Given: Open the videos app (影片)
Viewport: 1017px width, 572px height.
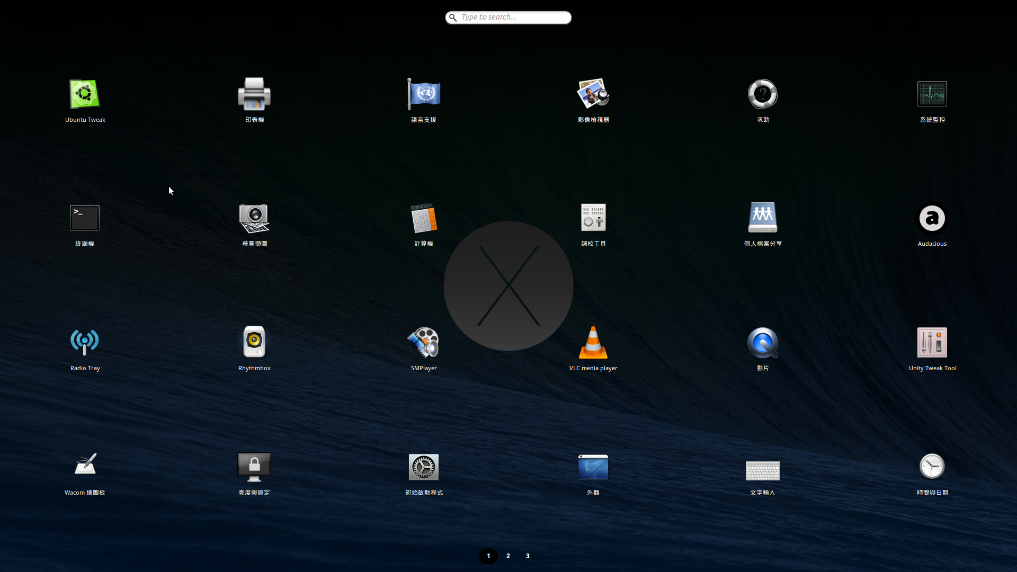Looking at the screenshot, I should [x=763, y=342].
